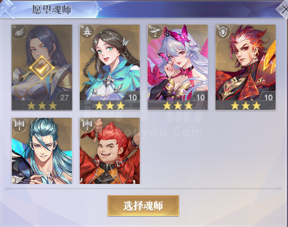This screenshot has height=227, width=288.
Task: Select the butterfly-haired silver girl card
Action: pos(177,67)
